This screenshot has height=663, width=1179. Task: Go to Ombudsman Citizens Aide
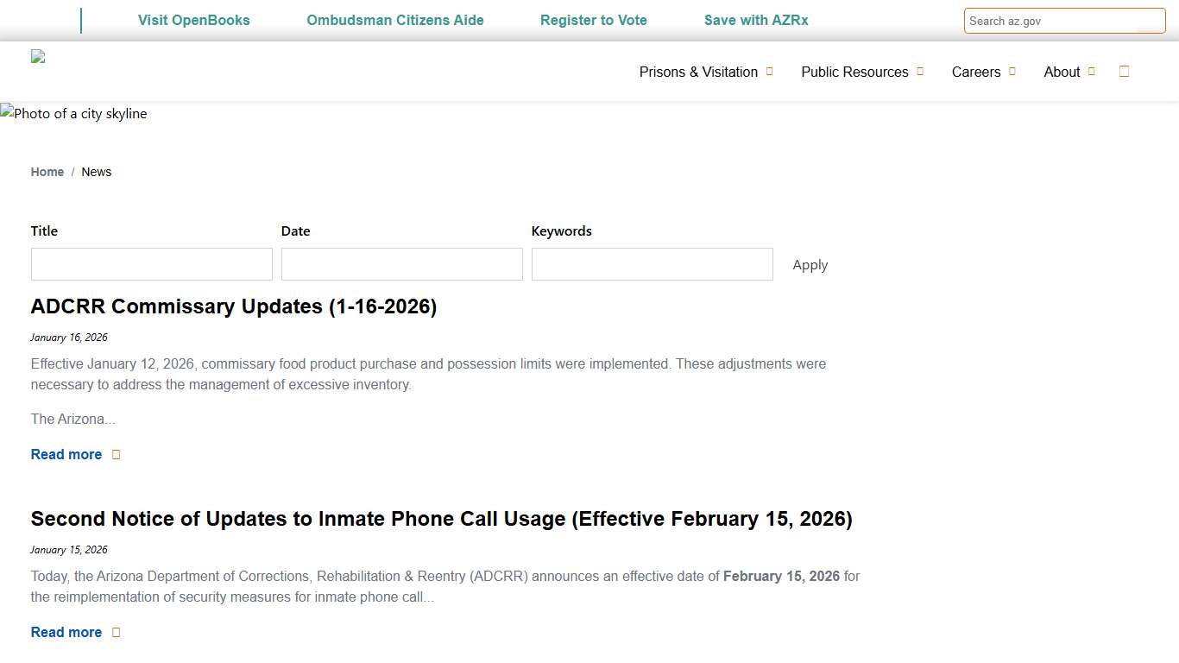click(395, 20)
